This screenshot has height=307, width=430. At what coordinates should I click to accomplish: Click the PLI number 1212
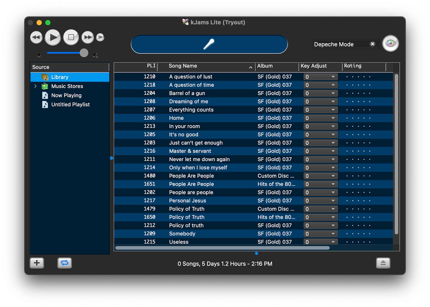pos(149,225)
